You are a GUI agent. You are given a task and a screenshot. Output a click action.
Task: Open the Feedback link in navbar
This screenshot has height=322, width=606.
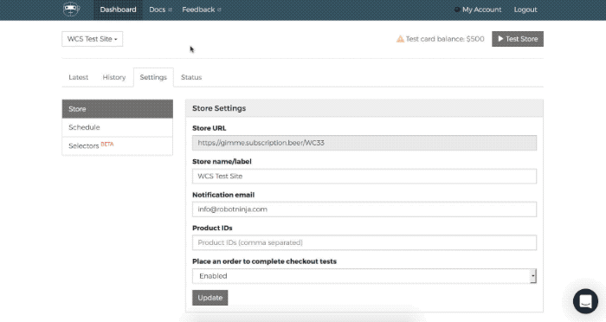point(198,10)
